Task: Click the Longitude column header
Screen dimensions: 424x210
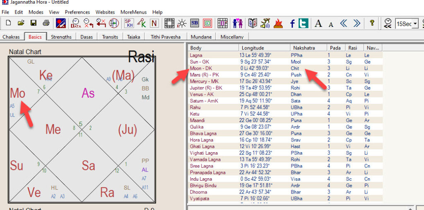Action: pos(253,48)
